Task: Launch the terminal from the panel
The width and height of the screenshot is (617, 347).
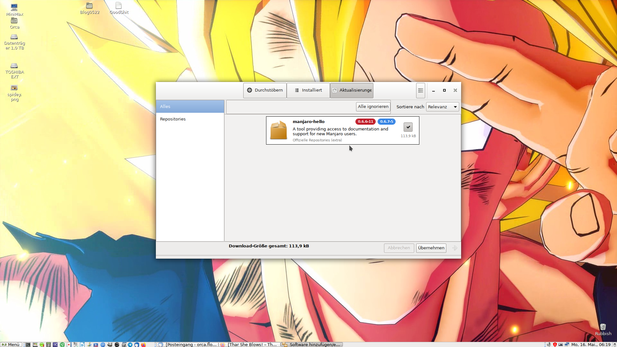Action: pos(28,344)
